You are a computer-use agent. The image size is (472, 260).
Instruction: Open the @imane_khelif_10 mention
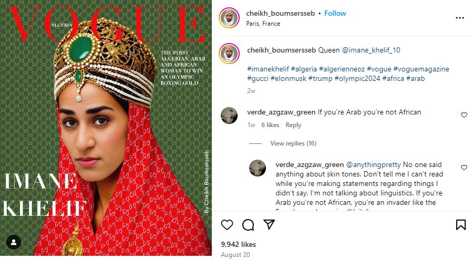(371, 50)
